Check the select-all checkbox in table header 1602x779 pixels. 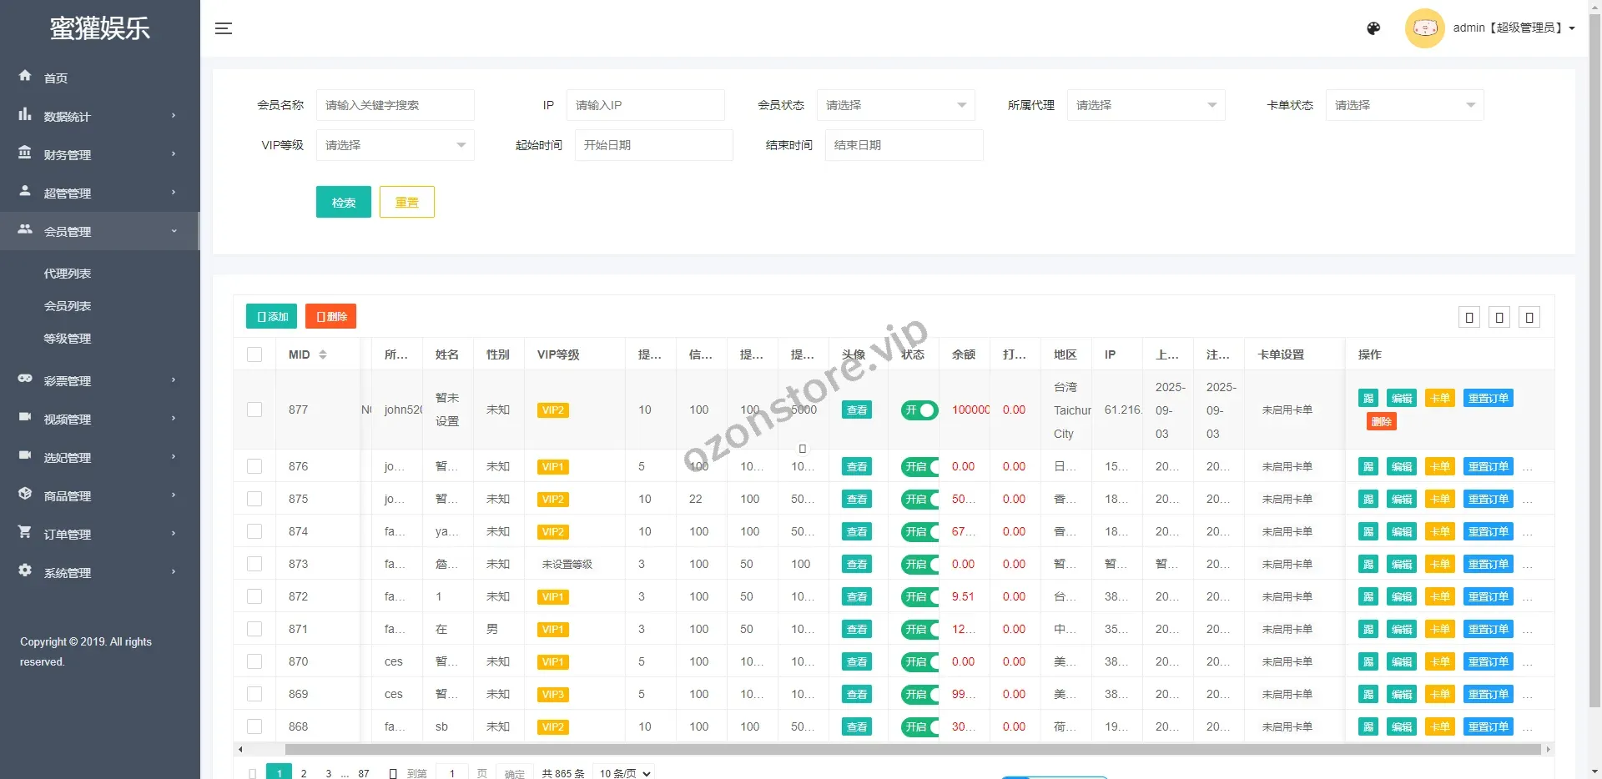point(254,354)
